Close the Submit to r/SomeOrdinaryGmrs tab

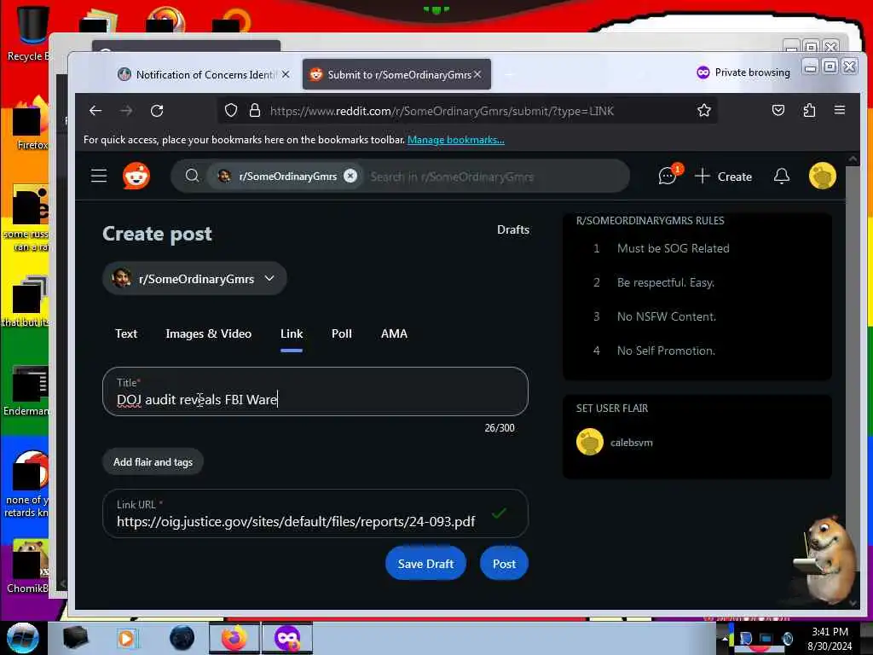pyautogui.click(x=477, y=74)
